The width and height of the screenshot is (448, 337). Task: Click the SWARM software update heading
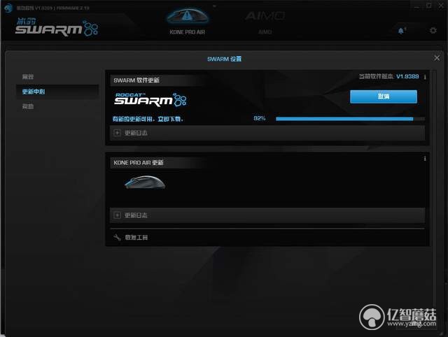coord(136,80)
